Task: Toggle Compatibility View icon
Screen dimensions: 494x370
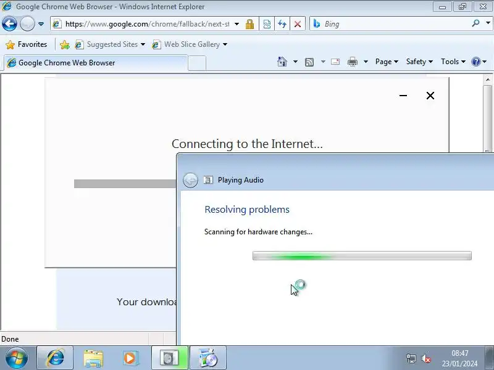Action: click(267, 24)
